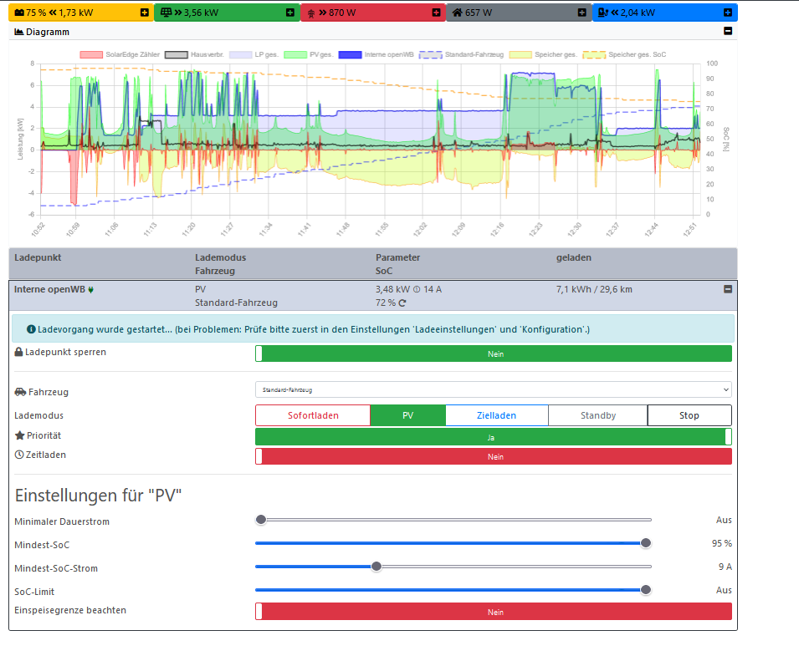Toggle Priorität switch showing Ja
The width and height of the screenshot is (799, 656).
point(494,437)
